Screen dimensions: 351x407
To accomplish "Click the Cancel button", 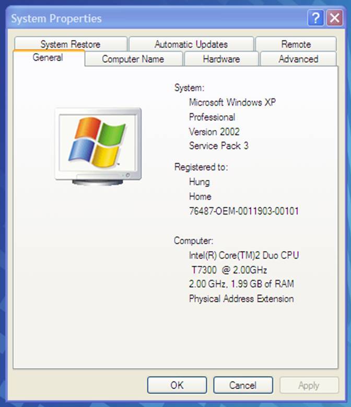I will [x=243, y=385].
